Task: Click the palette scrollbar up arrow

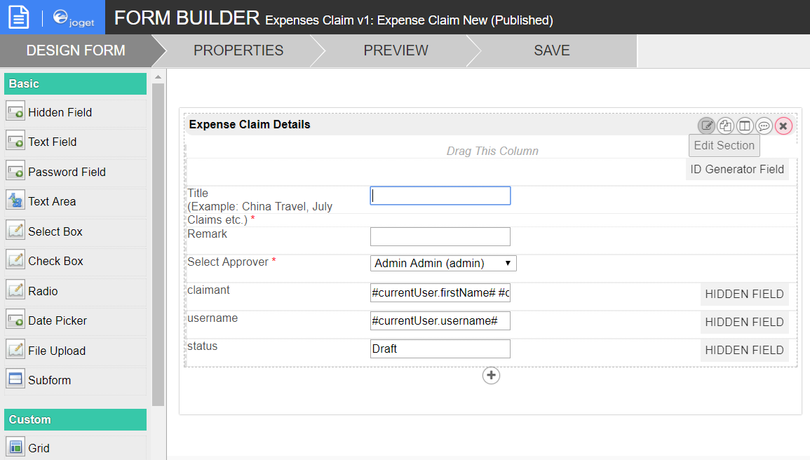Action: pos(158,77)
